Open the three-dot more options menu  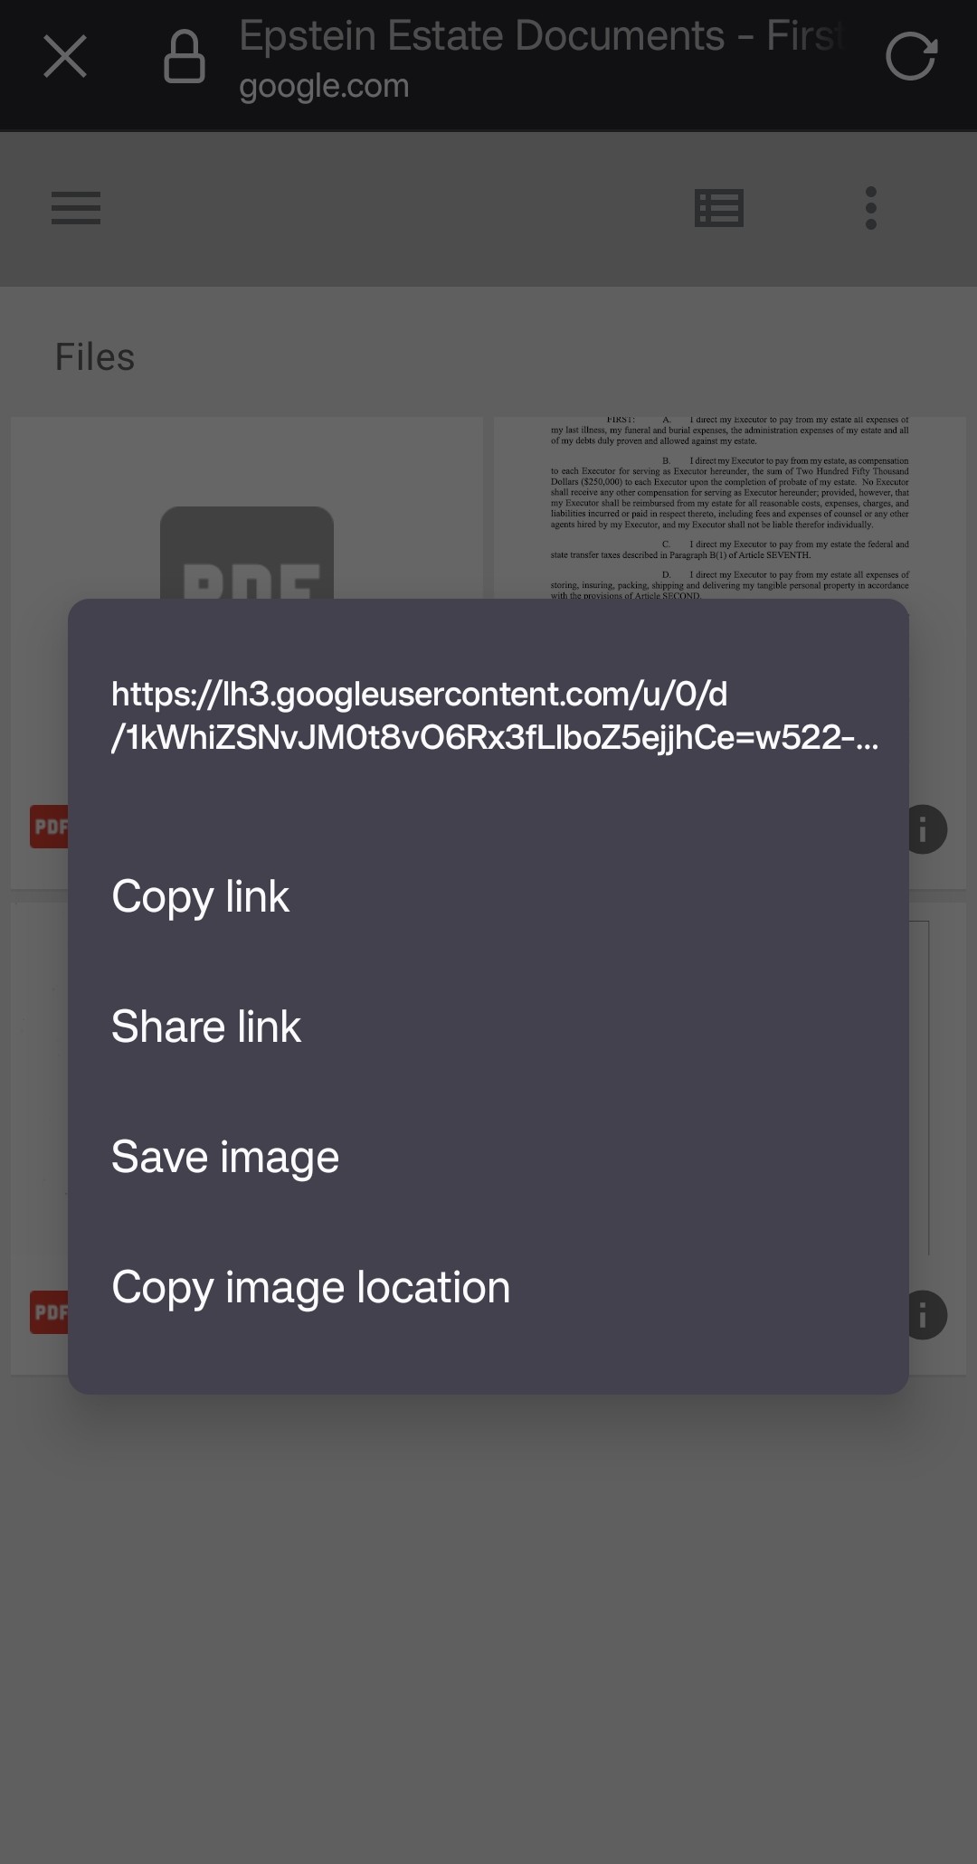point(871,208)
